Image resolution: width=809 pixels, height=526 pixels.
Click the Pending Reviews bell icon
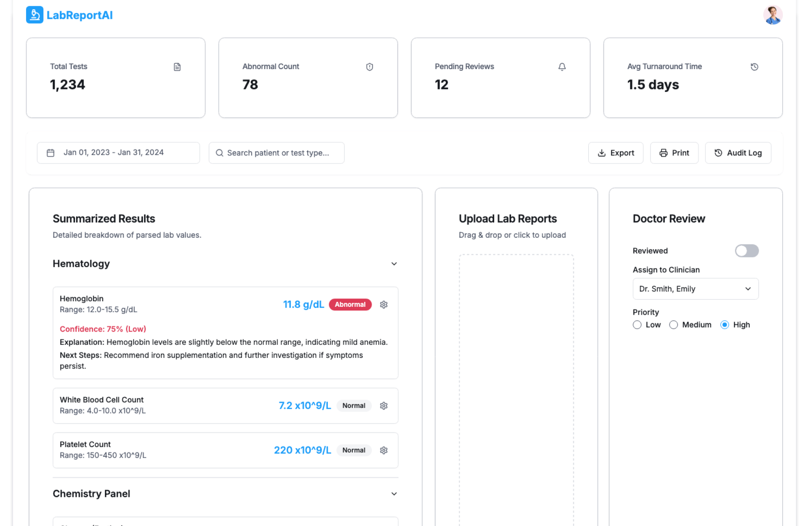562,67
